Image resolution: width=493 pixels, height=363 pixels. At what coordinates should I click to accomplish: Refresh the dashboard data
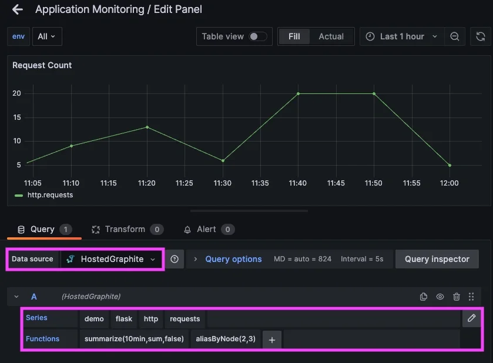click(x=481, y=36)
